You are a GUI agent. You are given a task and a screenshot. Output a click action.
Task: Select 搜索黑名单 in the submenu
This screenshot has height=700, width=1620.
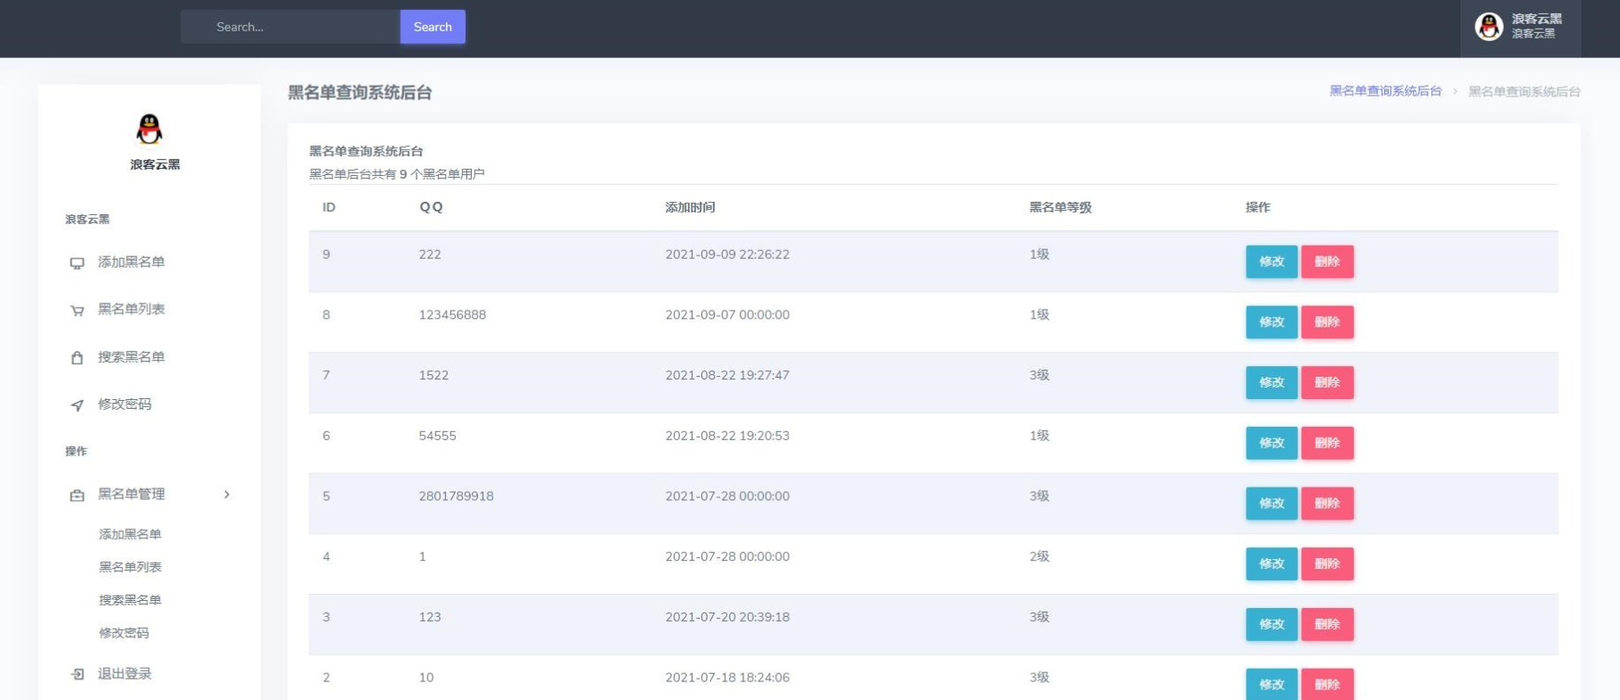pos(130,600)
